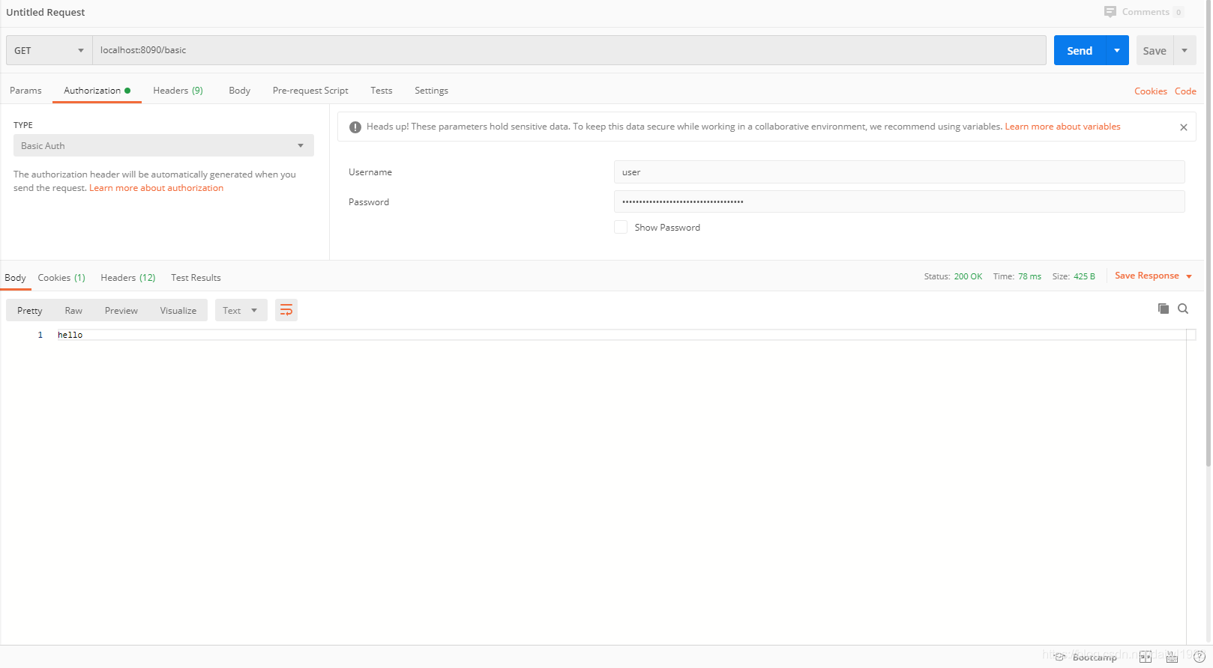Switch to the two-pane layout view
1213x668 pixels.
[1146, 657]
